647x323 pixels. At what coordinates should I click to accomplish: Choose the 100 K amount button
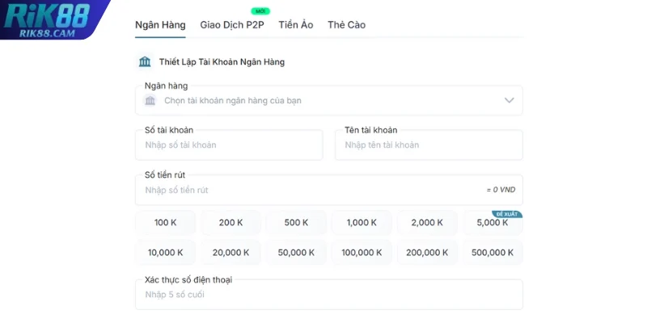(166, 223)
